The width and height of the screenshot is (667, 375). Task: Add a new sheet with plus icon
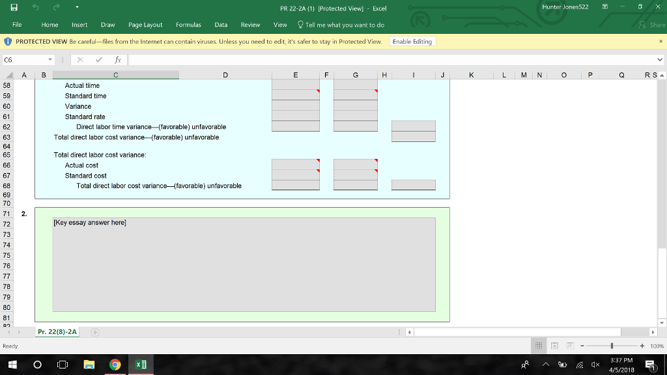[95, 332]
